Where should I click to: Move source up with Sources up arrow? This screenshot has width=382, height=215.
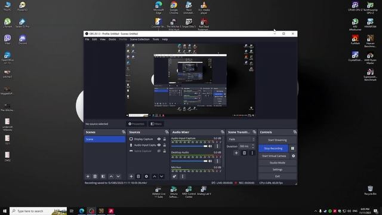[x=155, y=176]
